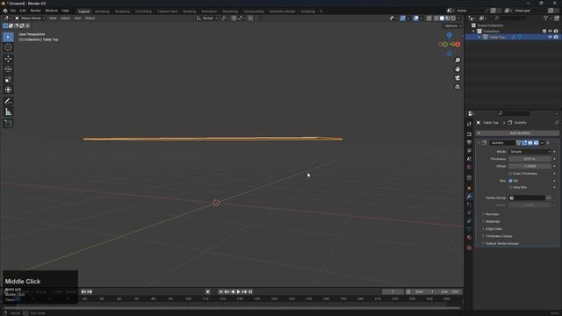Switch to the Shading workspace tab

190,11
